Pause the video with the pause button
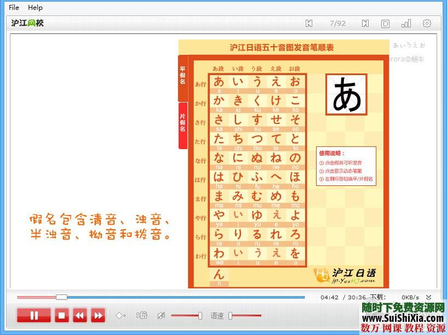 click(34, 315)
